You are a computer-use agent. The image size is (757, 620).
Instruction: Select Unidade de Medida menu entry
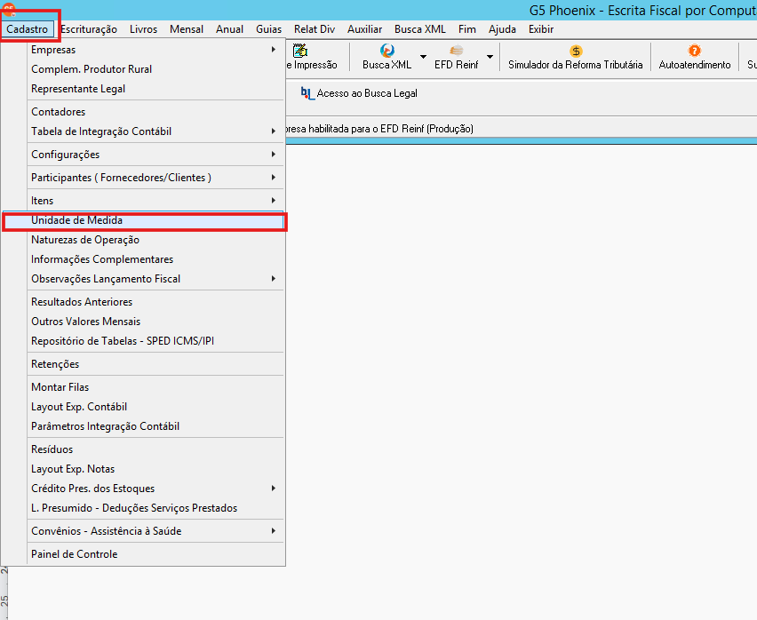143,220
